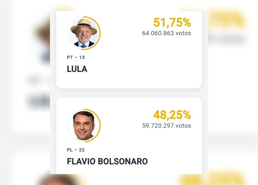Select the FLAVIO BOLSONARO candidate name
258x185 pixels.
point(107,161)
